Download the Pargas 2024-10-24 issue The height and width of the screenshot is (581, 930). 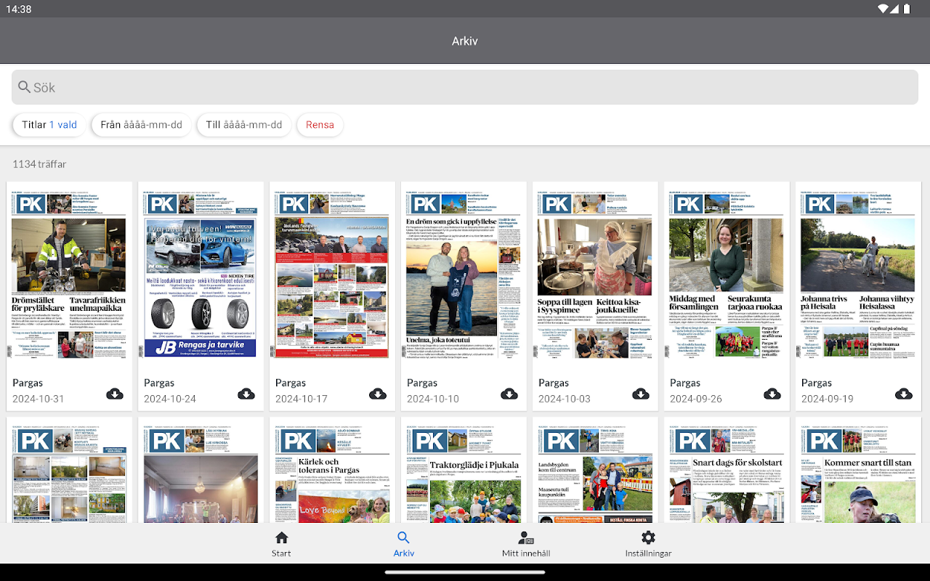point(246,394)
